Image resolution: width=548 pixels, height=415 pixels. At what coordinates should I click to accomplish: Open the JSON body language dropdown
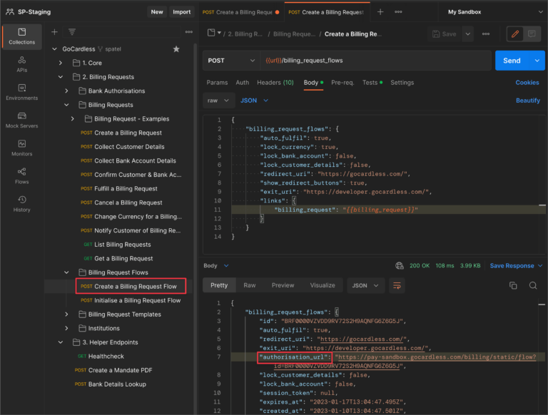[x=254, y=101]
